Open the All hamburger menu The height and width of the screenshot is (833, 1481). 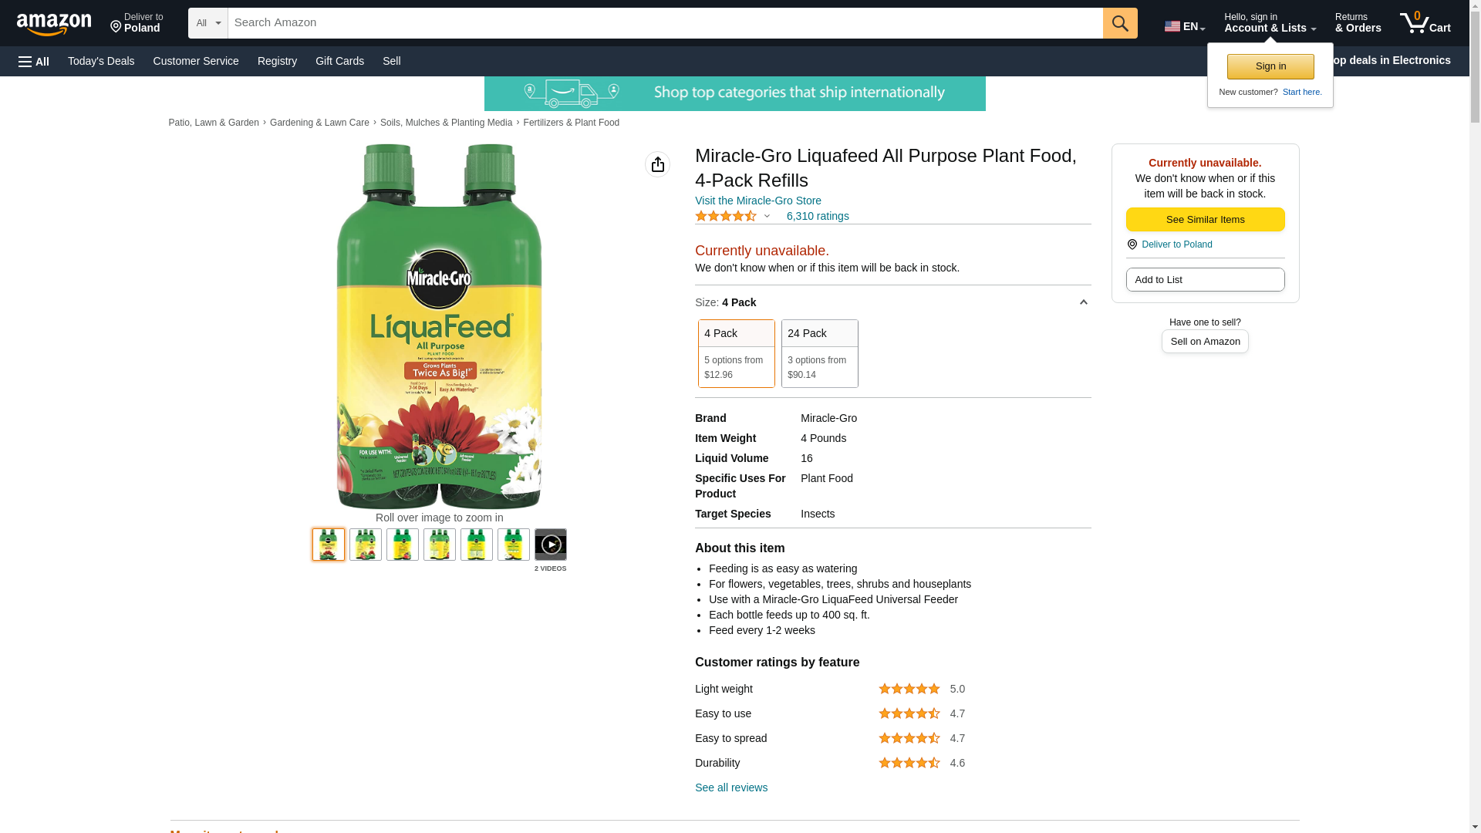click(x=34, y=61)
